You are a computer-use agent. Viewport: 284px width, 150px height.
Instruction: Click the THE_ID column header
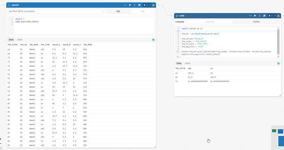click(23, 45)
